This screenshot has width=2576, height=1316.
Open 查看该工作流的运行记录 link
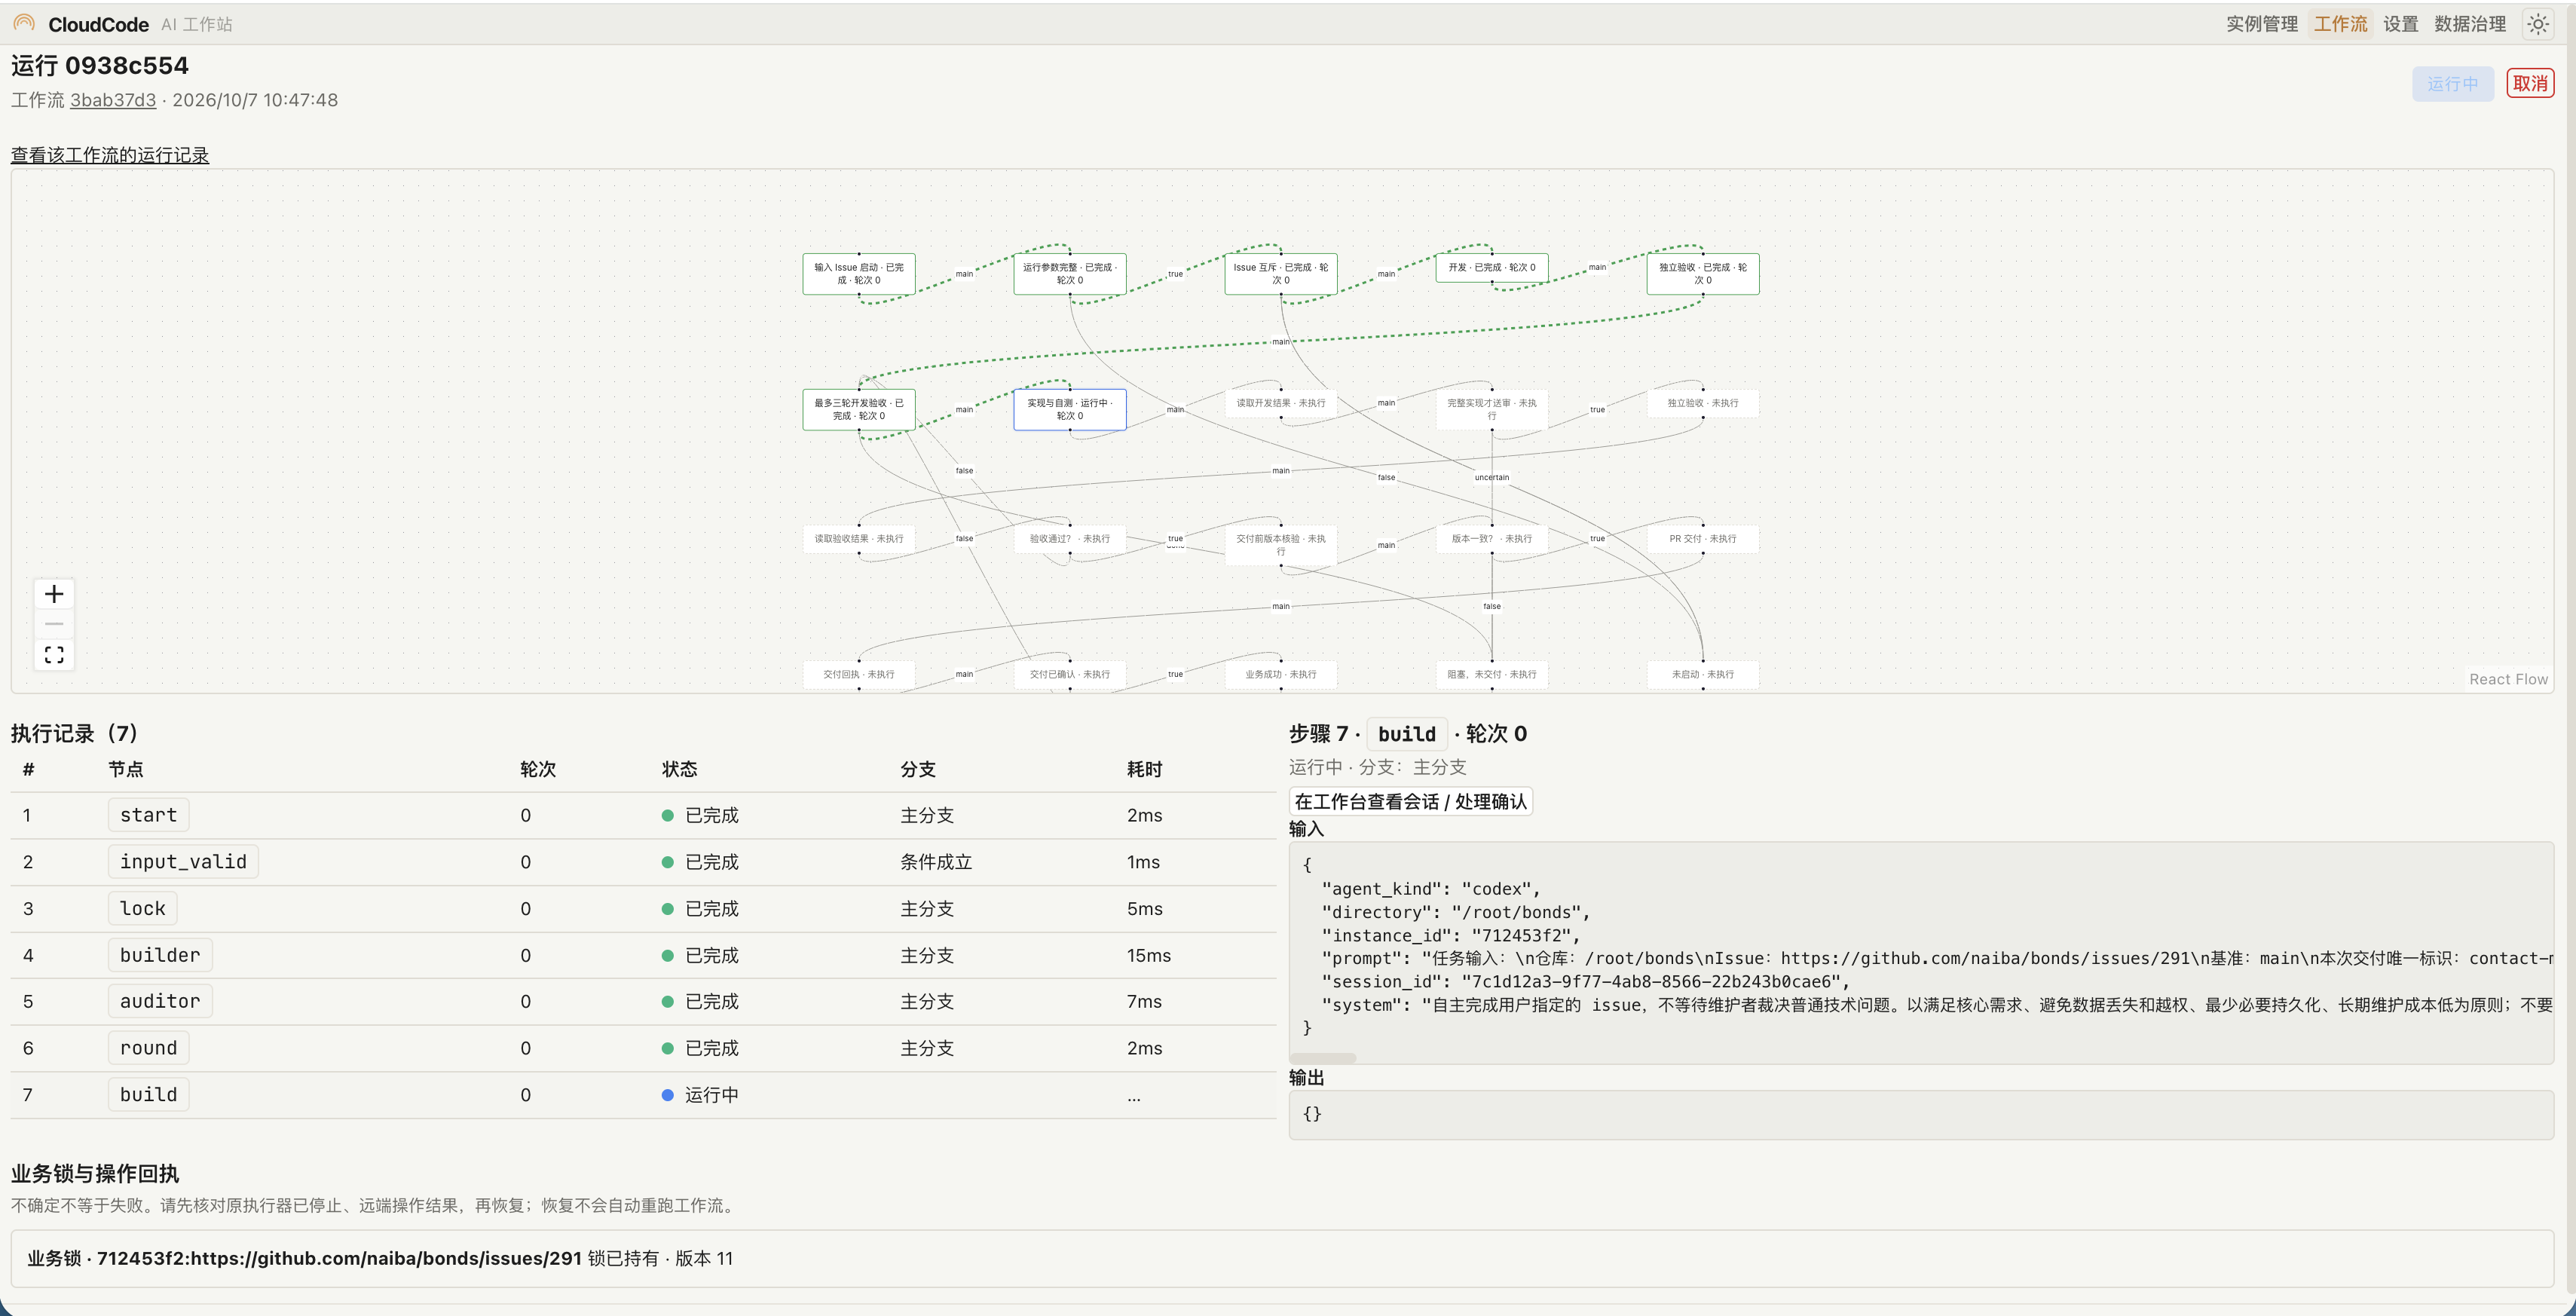pos(110,155)
